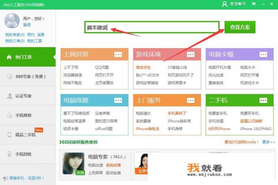The image size is (278, 185).
Task: Open the 手机维修 sidebar tab
Action: click(28, 115)
